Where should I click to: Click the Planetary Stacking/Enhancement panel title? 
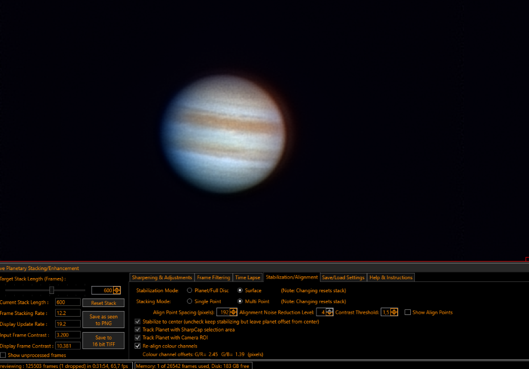click(x=39, y=268)
